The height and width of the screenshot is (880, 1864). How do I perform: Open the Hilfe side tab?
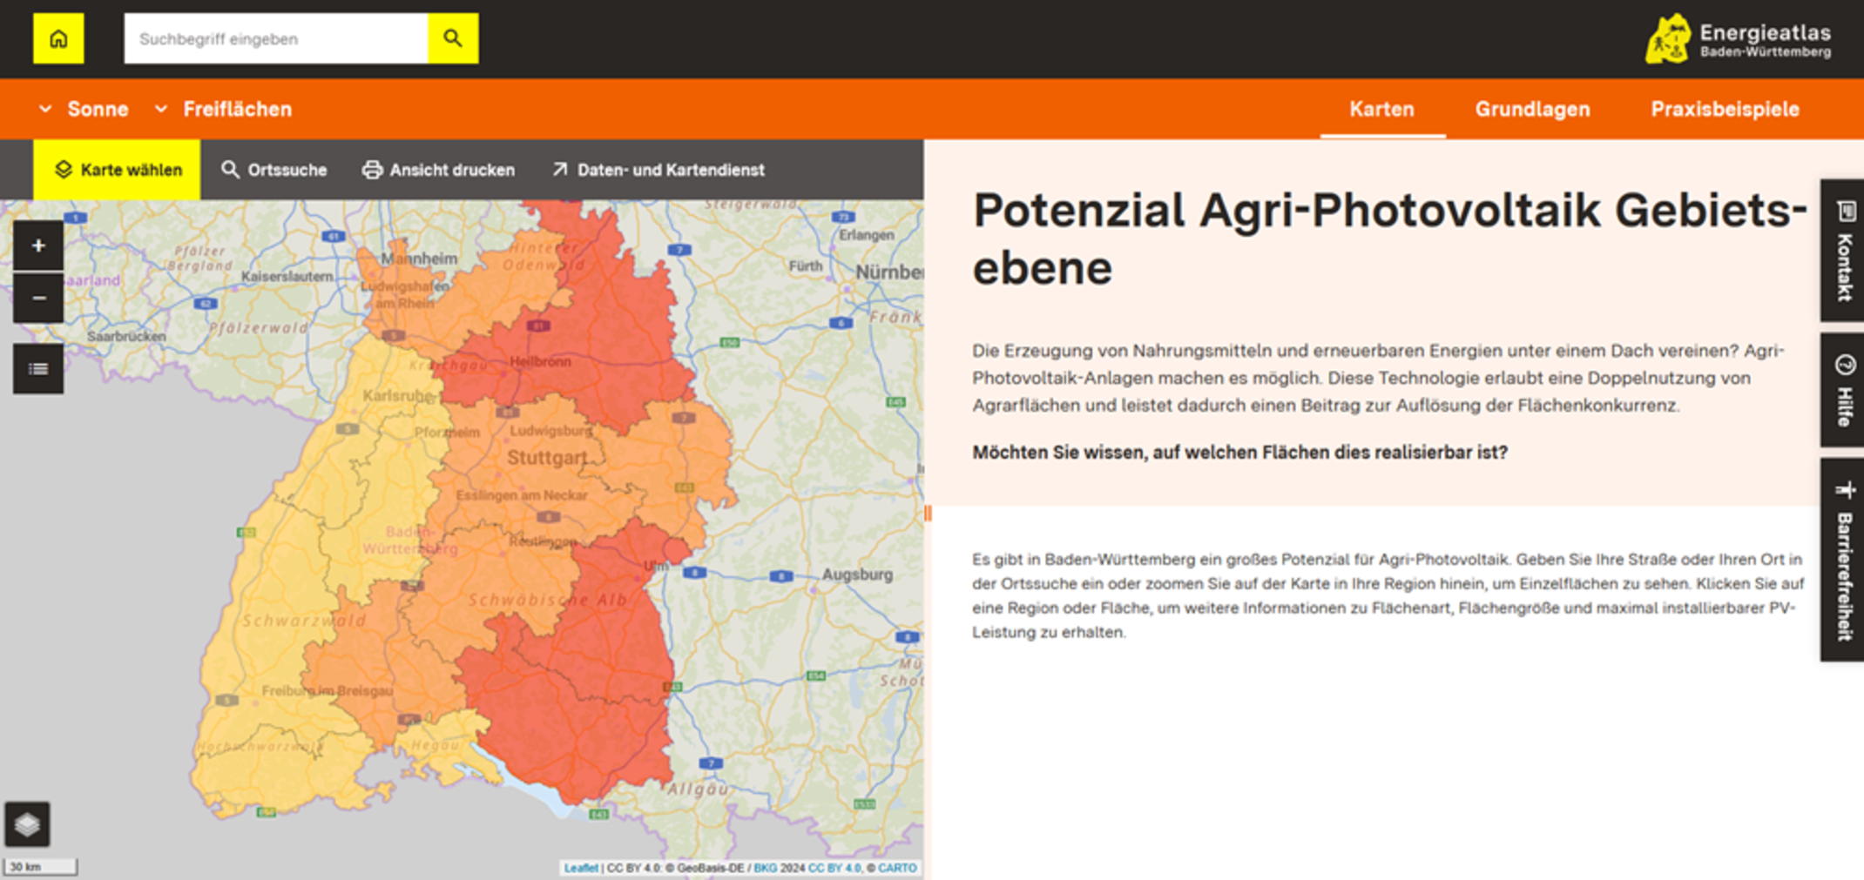(x=1843, y=390)
